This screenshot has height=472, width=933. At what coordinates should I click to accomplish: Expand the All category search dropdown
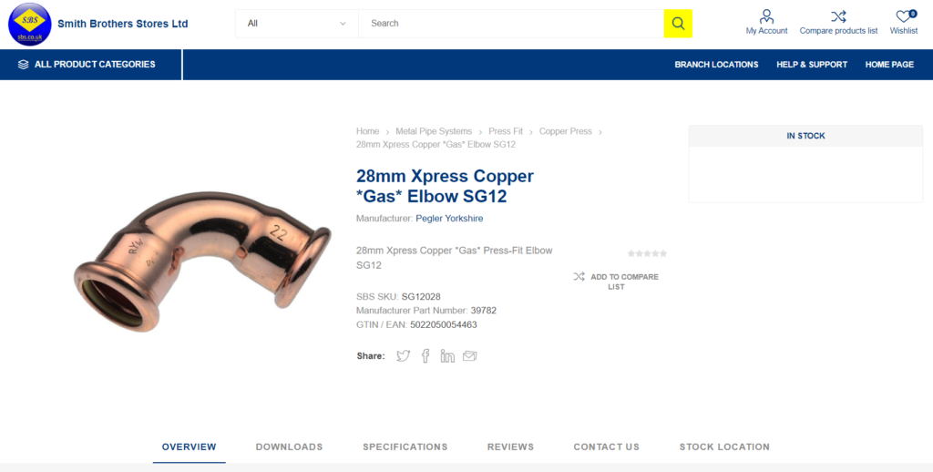pos(296,24)
